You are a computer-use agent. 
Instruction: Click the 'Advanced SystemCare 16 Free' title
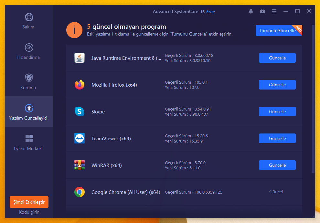coord(184,12)
